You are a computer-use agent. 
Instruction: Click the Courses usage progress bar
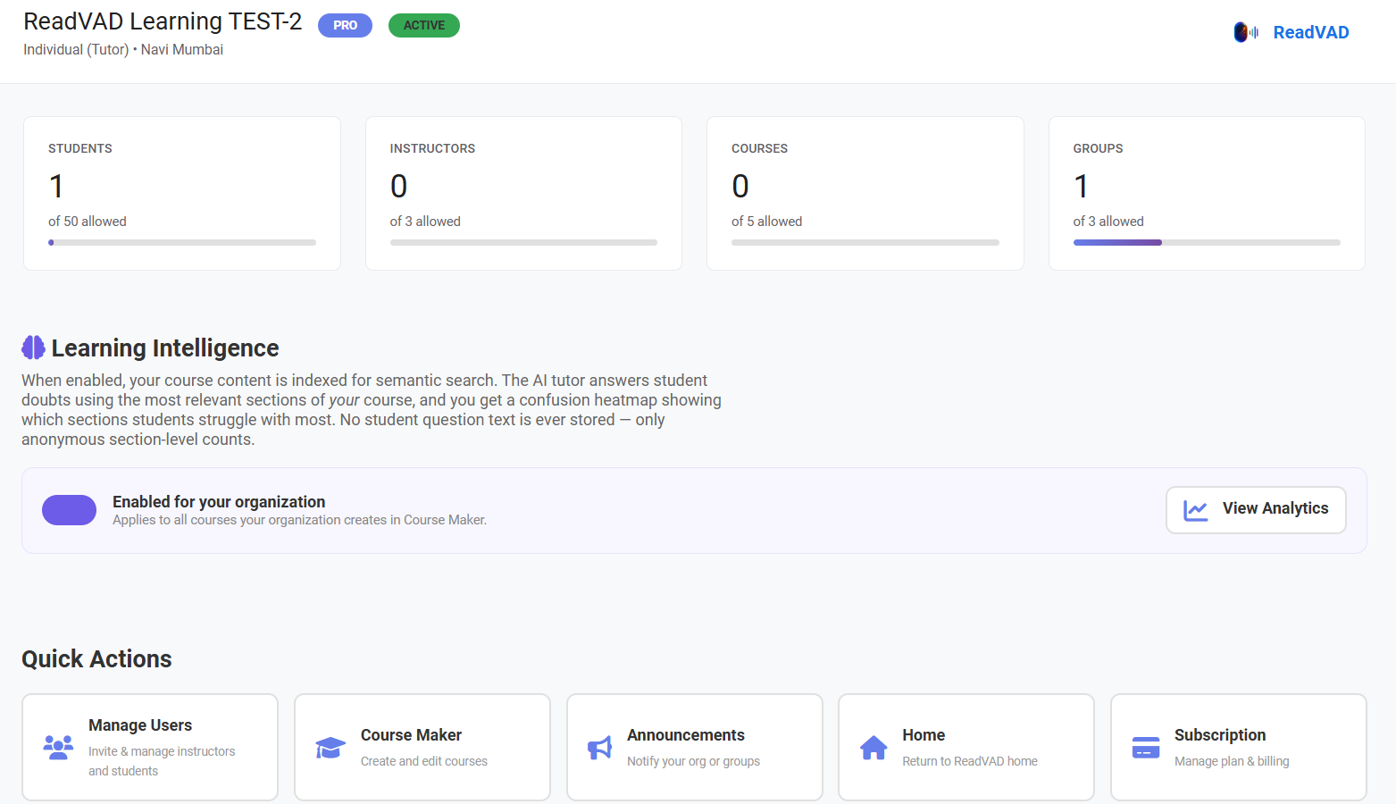click(x=865, y=242)
